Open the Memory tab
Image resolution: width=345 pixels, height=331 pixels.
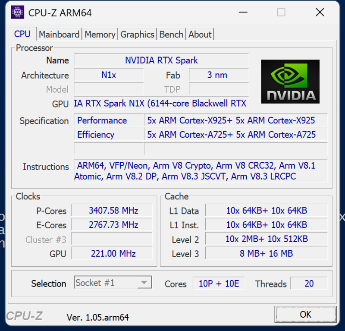100,35
